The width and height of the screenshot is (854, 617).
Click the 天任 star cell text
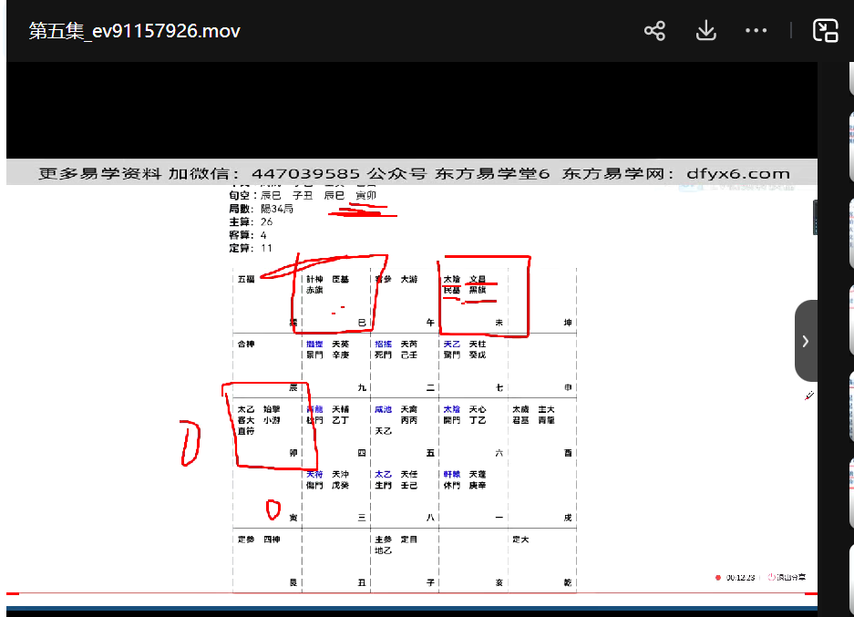click(409, 474)
